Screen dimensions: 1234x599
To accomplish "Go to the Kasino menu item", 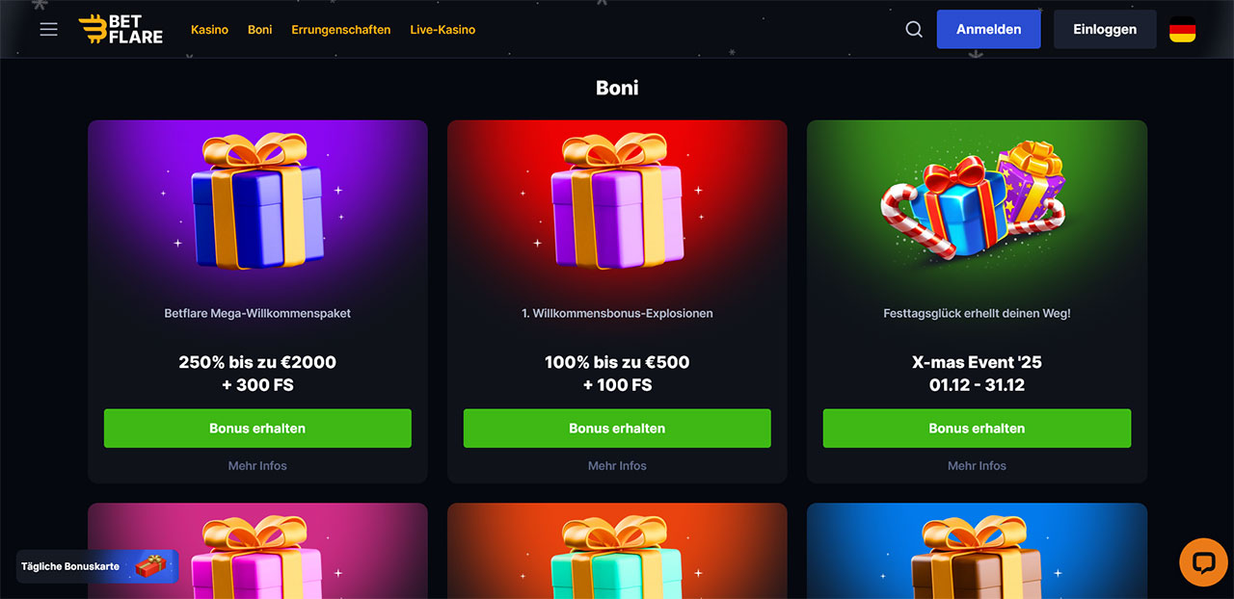I will click(x=209, y=30).
